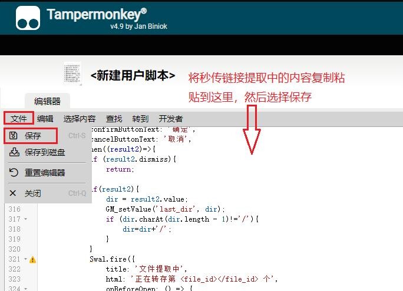Open the 编辑 menu
The width and height of the screenshot is (403, 291).
click(45, 119)
